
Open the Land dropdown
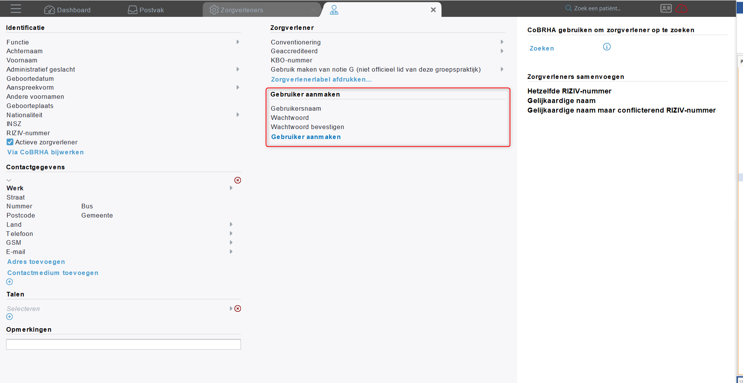coord(231,224)
